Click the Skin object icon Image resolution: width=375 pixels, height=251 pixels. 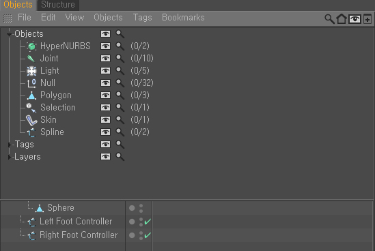(31, 120)
